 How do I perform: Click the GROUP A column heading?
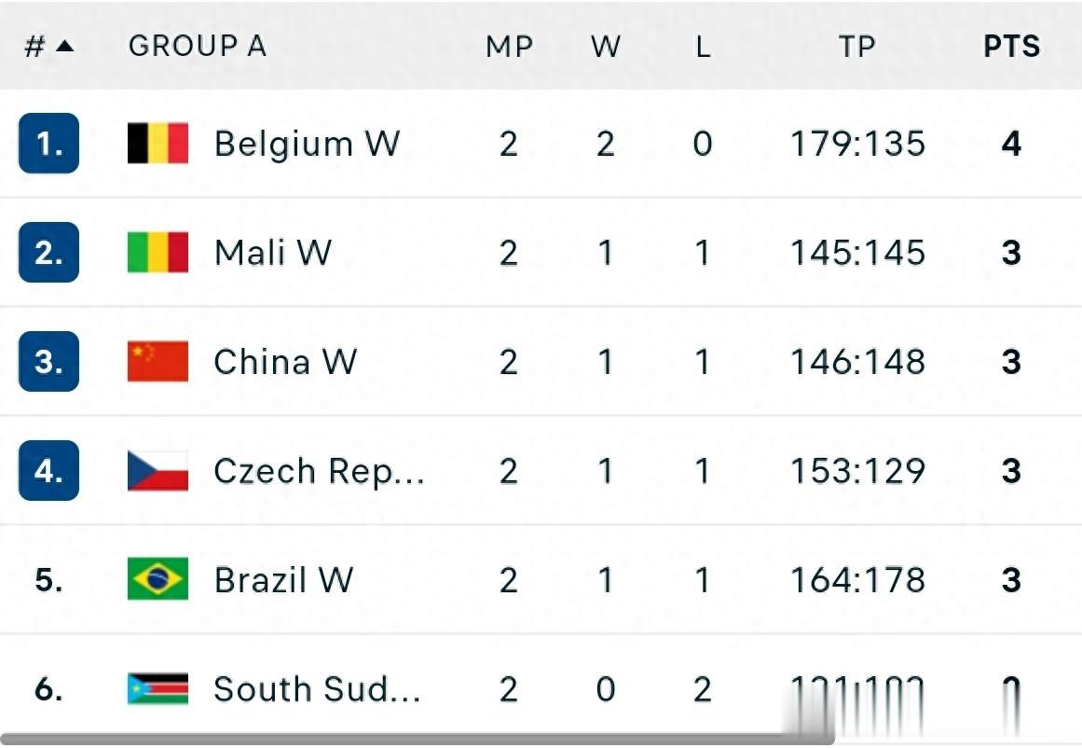point(197,47)
